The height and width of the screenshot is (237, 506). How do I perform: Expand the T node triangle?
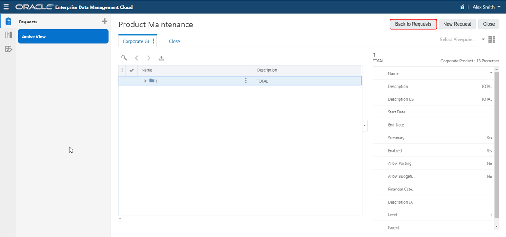[146, 81]
